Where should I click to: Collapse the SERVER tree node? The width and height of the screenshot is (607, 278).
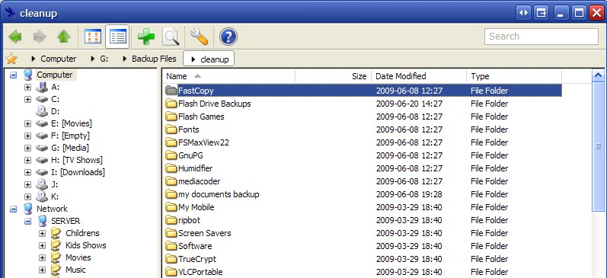tap(27, 221)
